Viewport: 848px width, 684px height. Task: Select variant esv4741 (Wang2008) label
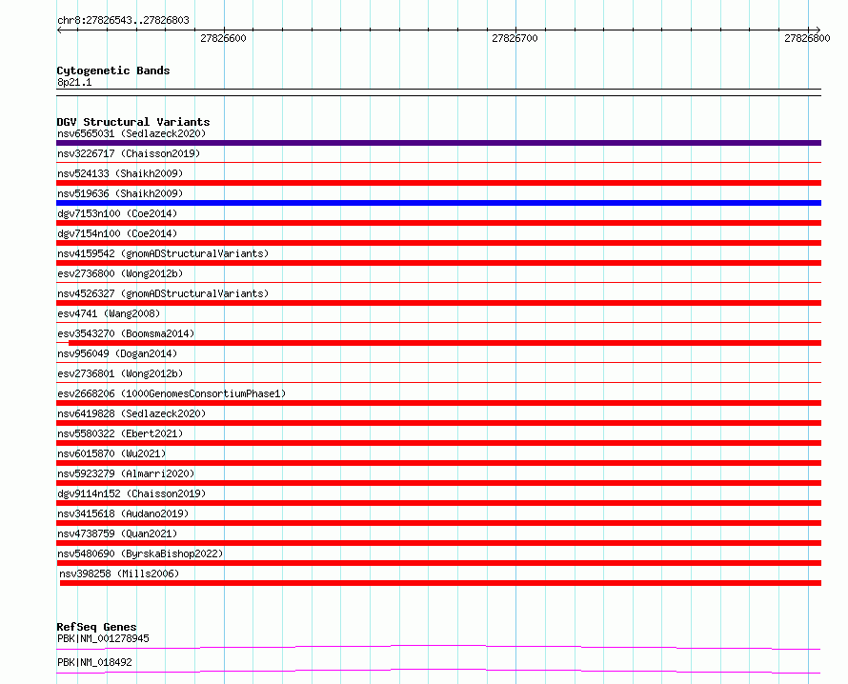point(109,313)
